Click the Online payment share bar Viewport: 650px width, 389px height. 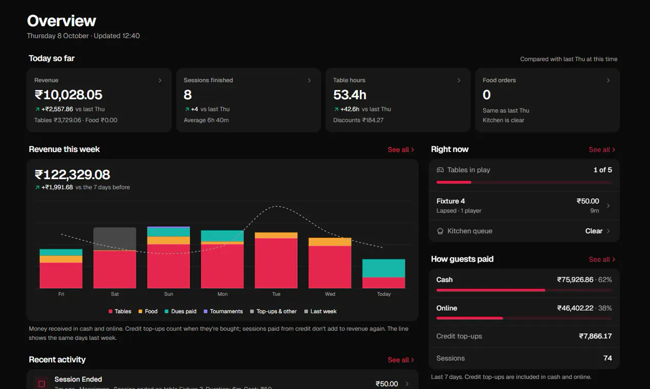tap(524, 318)
